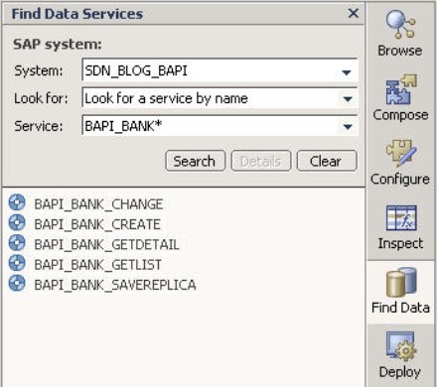The height and width of the screenshot is (387, 437).
Task: Open the Inspect table icon
Action: tap(401, 217)
